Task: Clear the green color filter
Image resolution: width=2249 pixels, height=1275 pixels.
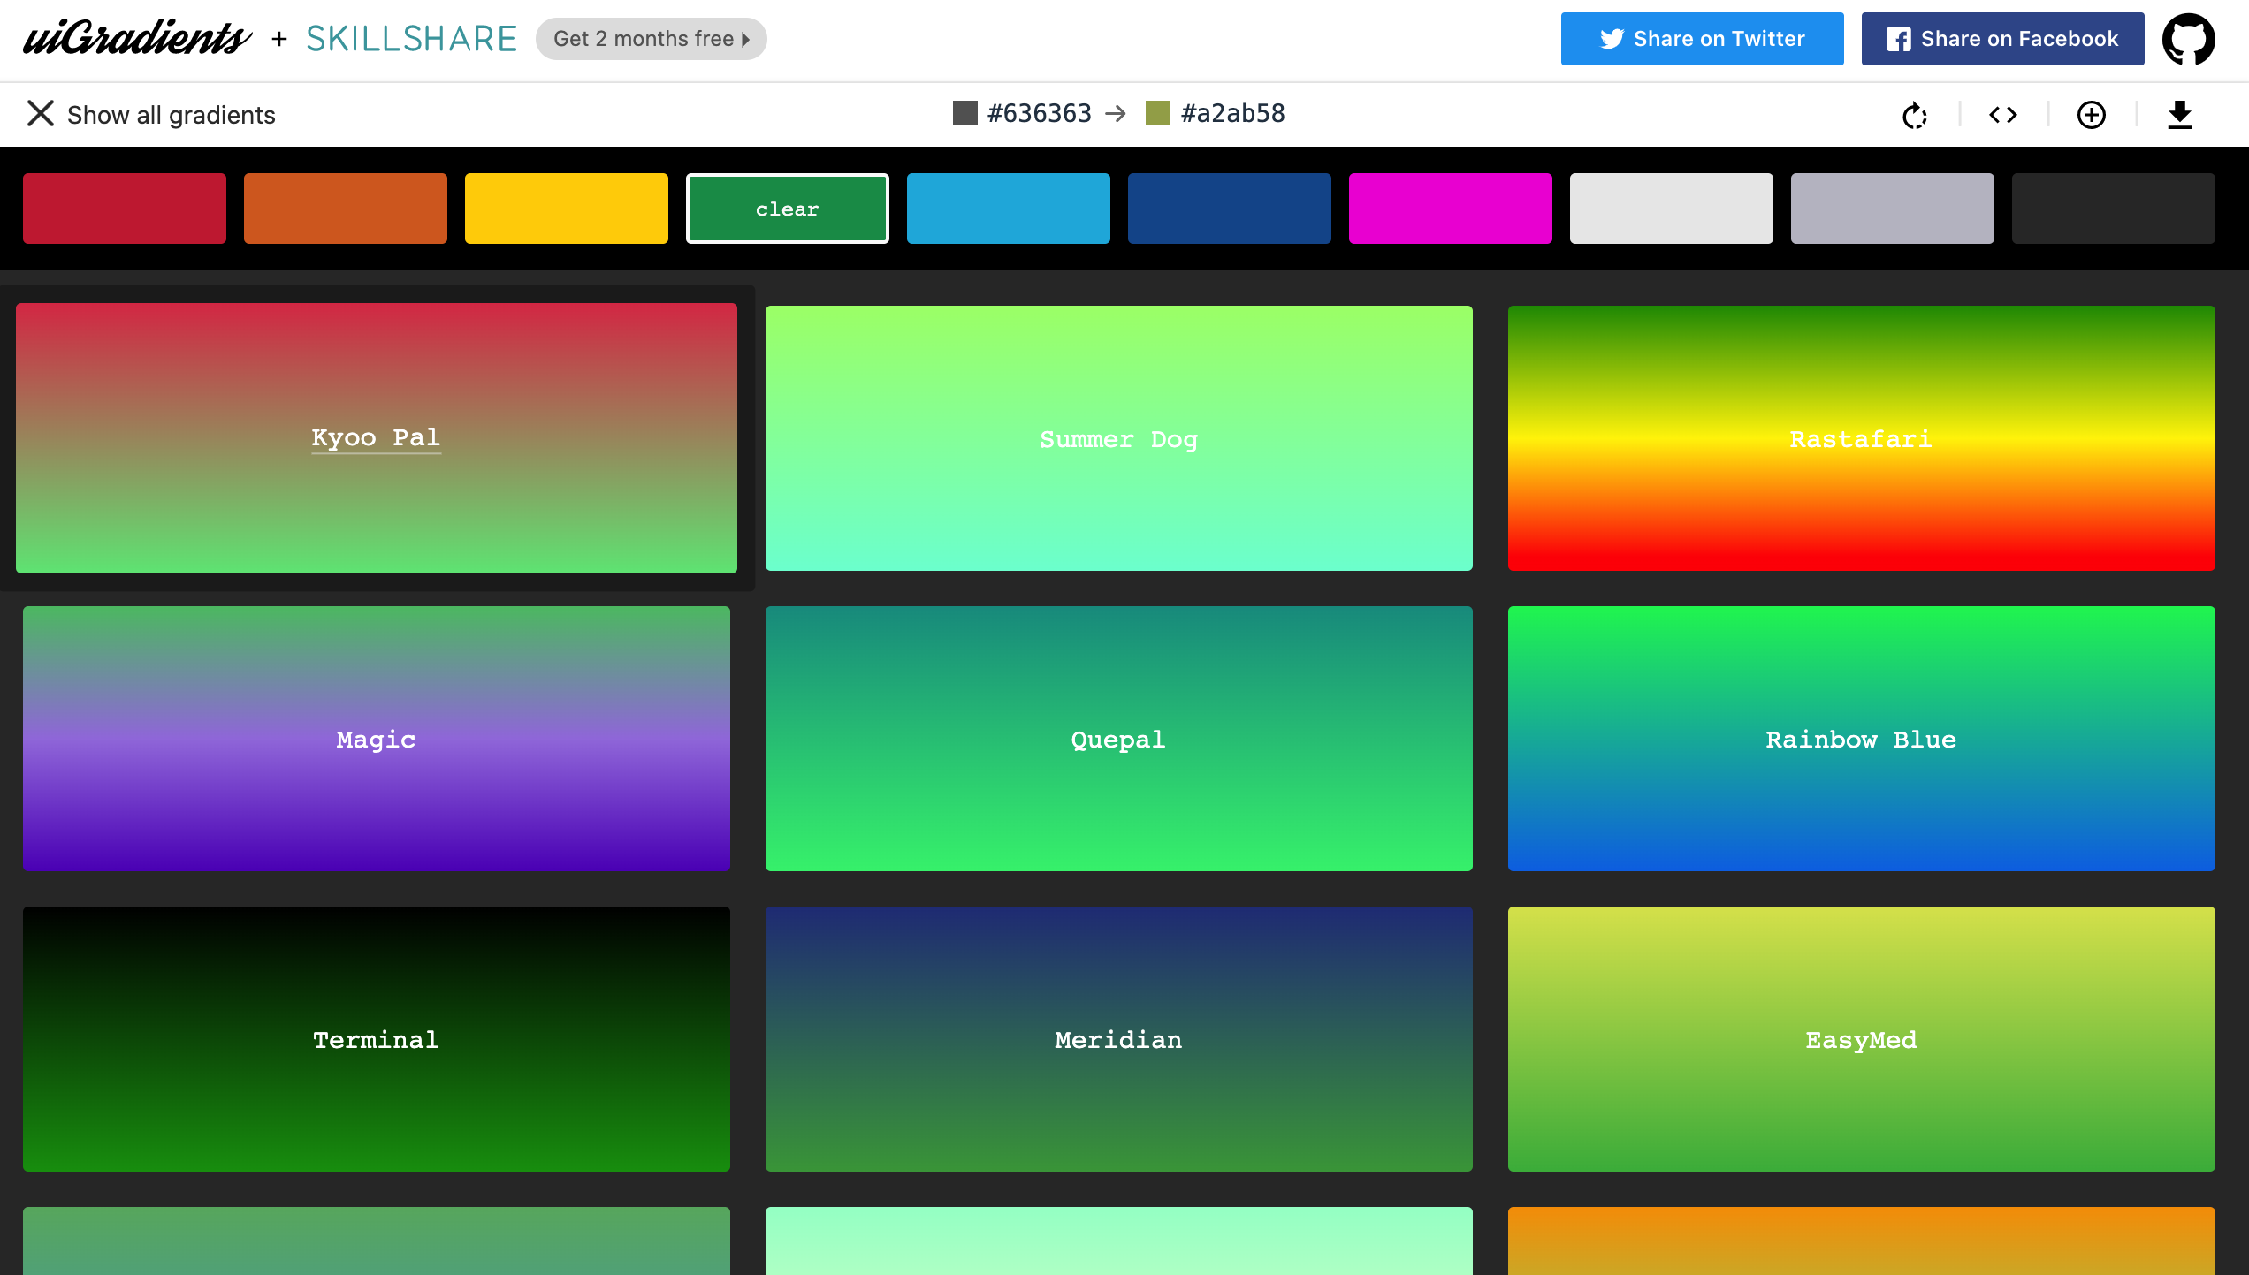Action: 787,209
